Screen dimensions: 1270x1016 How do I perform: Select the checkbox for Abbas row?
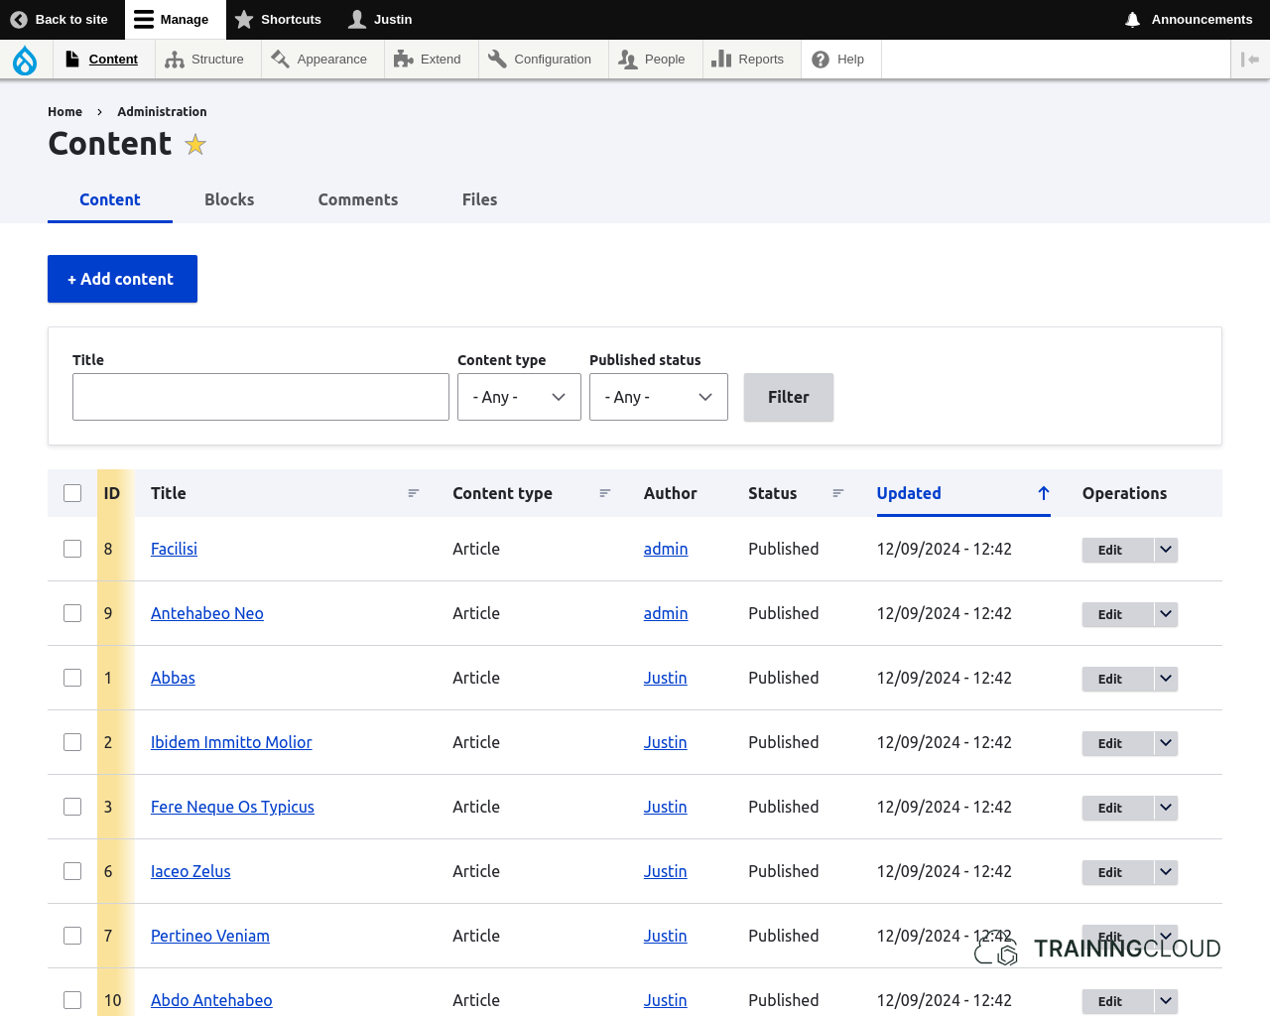click(x=72, y=678)
